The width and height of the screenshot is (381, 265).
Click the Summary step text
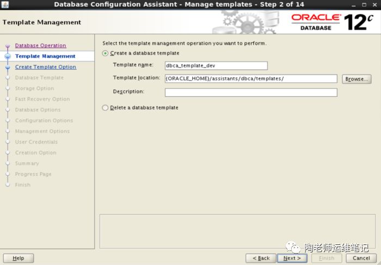tap(27, 163)
